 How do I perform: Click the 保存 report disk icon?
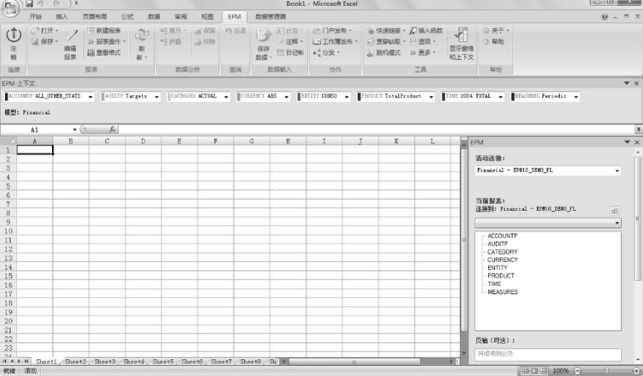(35, 42)
